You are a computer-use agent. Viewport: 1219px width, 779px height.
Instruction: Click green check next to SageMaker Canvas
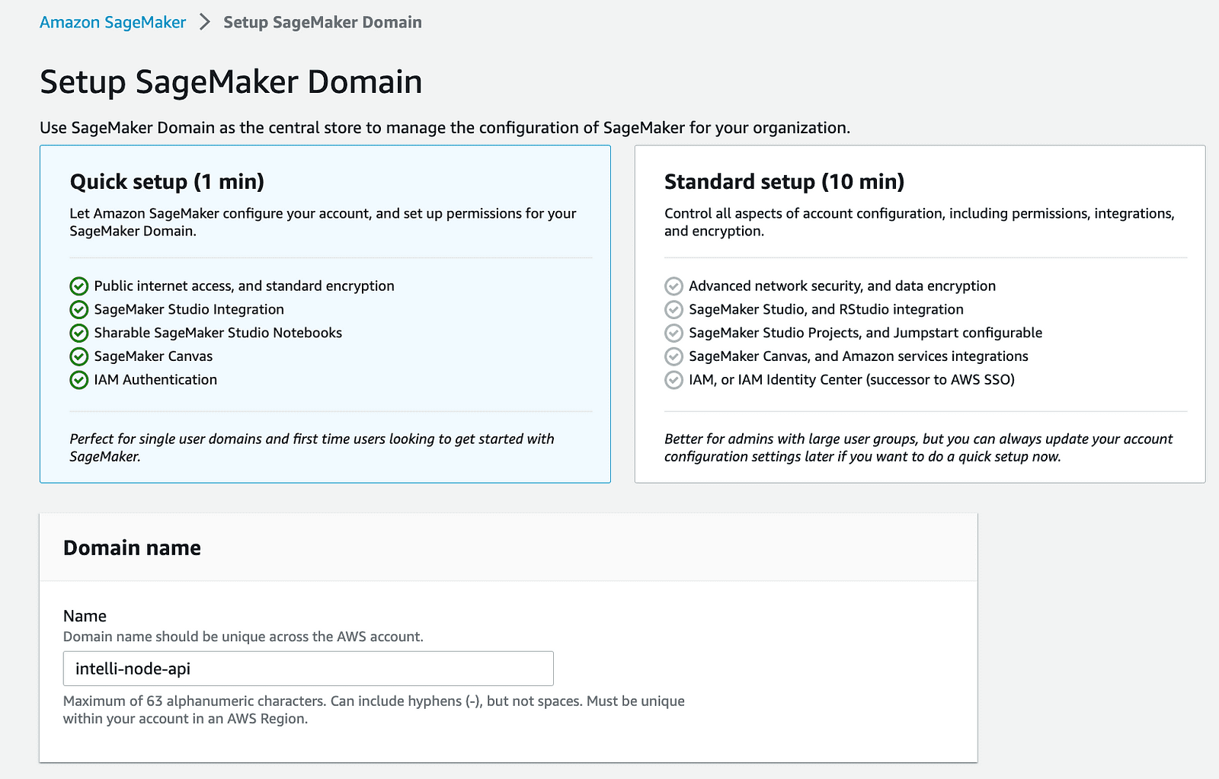[79, 356]
